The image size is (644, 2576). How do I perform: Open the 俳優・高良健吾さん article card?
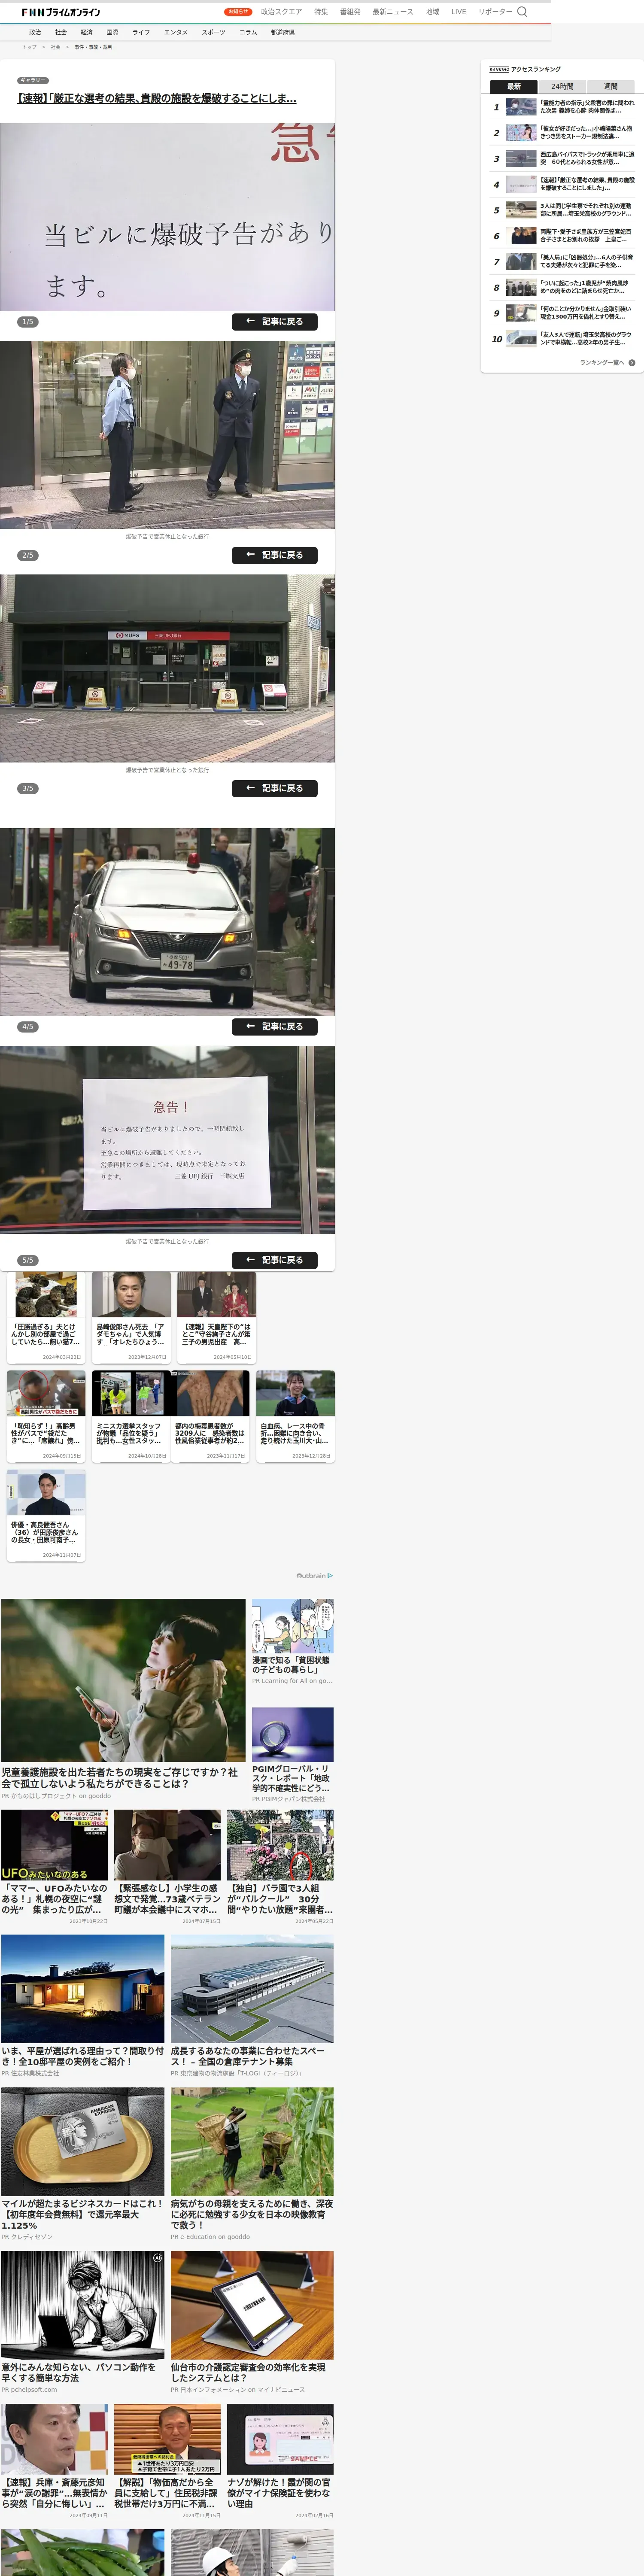tap(46, 1515)
